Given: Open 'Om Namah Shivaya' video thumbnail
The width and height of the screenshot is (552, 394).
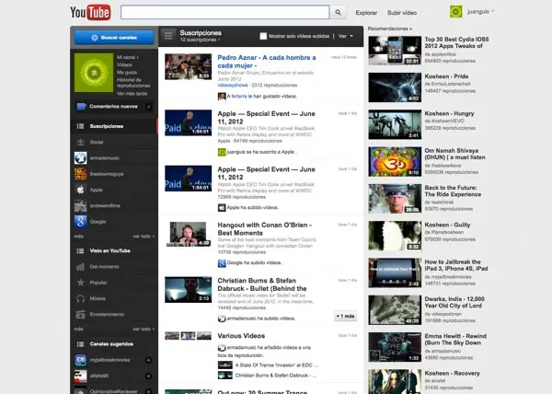Looking at the screenshot, I should click(x=395, y=162).
